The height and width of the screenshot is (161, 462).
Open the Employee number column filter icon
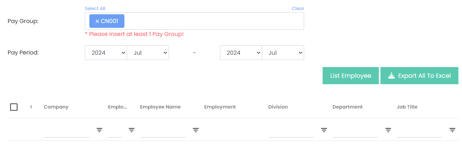132,130
